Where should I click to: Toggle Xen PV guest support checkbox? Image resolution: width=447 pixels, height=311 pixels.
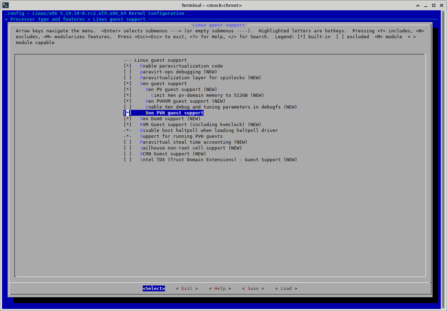[128, 89]
